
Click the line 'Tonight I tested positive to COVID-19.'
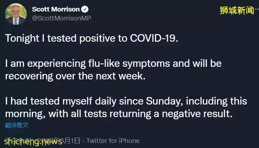point(92,38)
